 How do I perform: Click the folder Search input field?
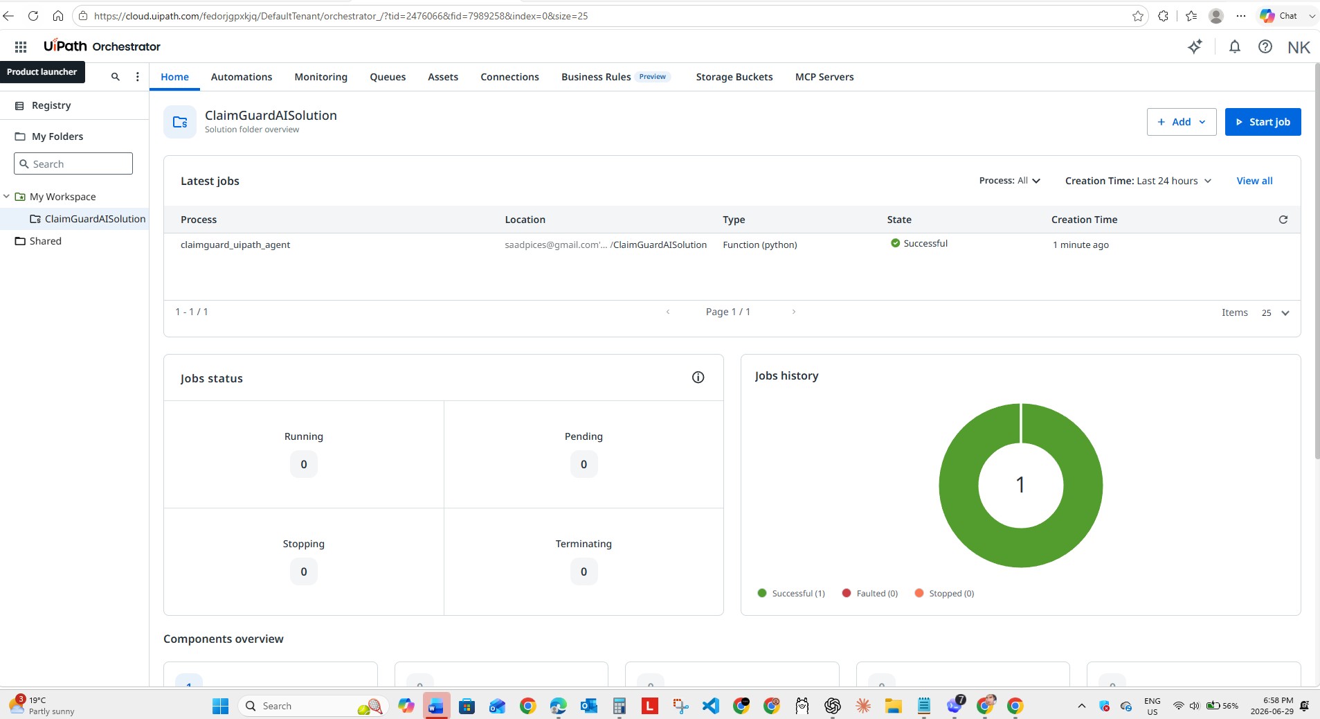click(73, 163)
